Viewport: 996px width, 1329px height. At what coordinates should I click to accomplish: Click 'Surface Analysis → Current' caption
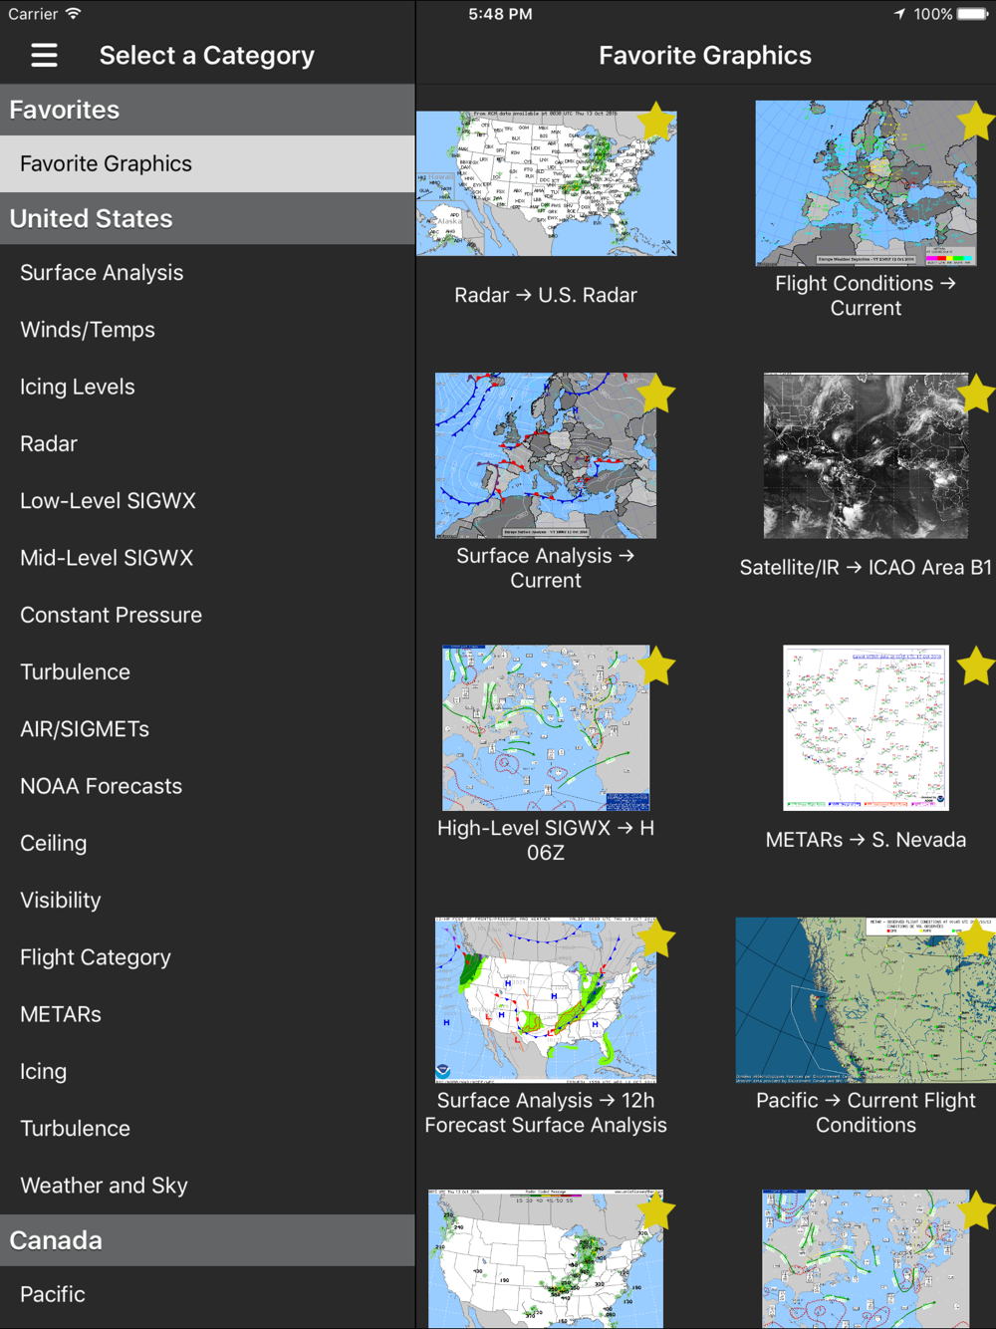tap(546, 568)
